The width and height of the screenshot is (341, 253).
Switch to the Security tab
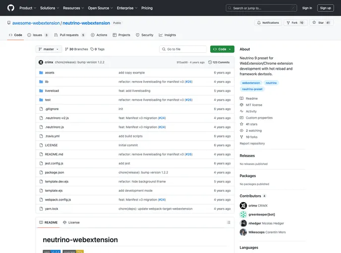[145, 35]
